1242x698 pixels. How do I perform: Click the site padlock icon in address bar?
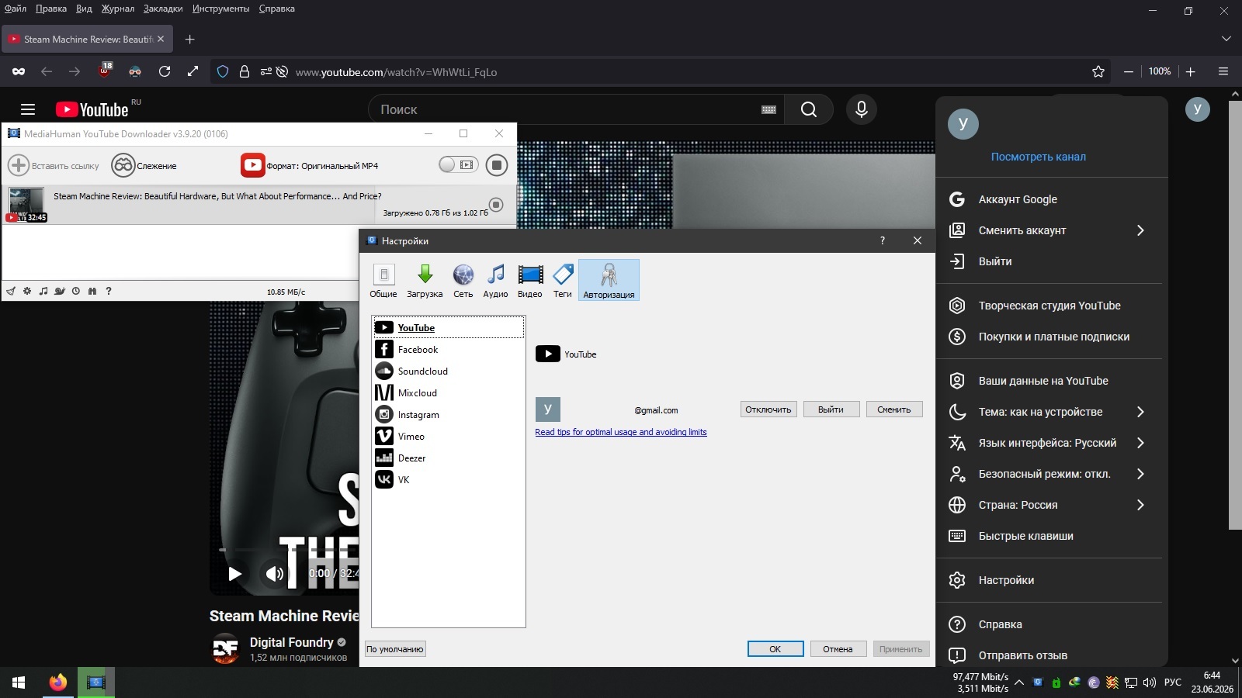245,71
